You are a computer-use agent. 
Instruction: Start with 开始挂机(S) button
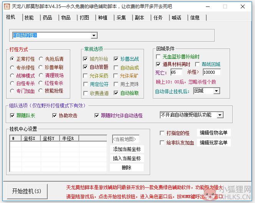27,192
